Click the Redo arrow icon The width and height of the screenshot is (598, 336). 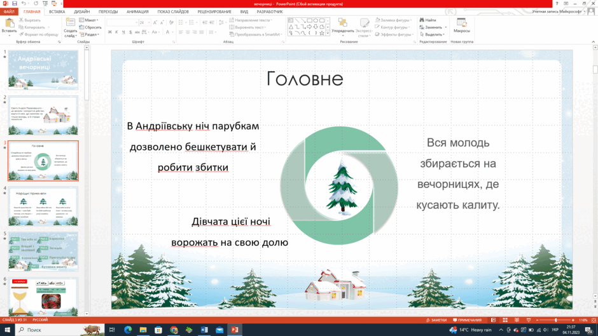[36, 3]
